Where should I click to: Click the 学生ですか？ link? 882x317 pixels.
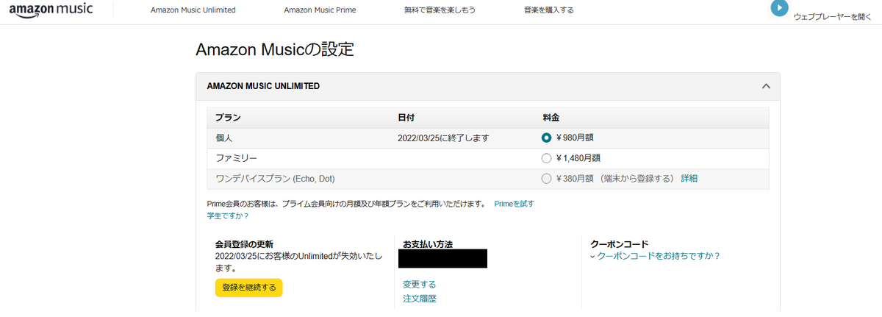(228, 216)
